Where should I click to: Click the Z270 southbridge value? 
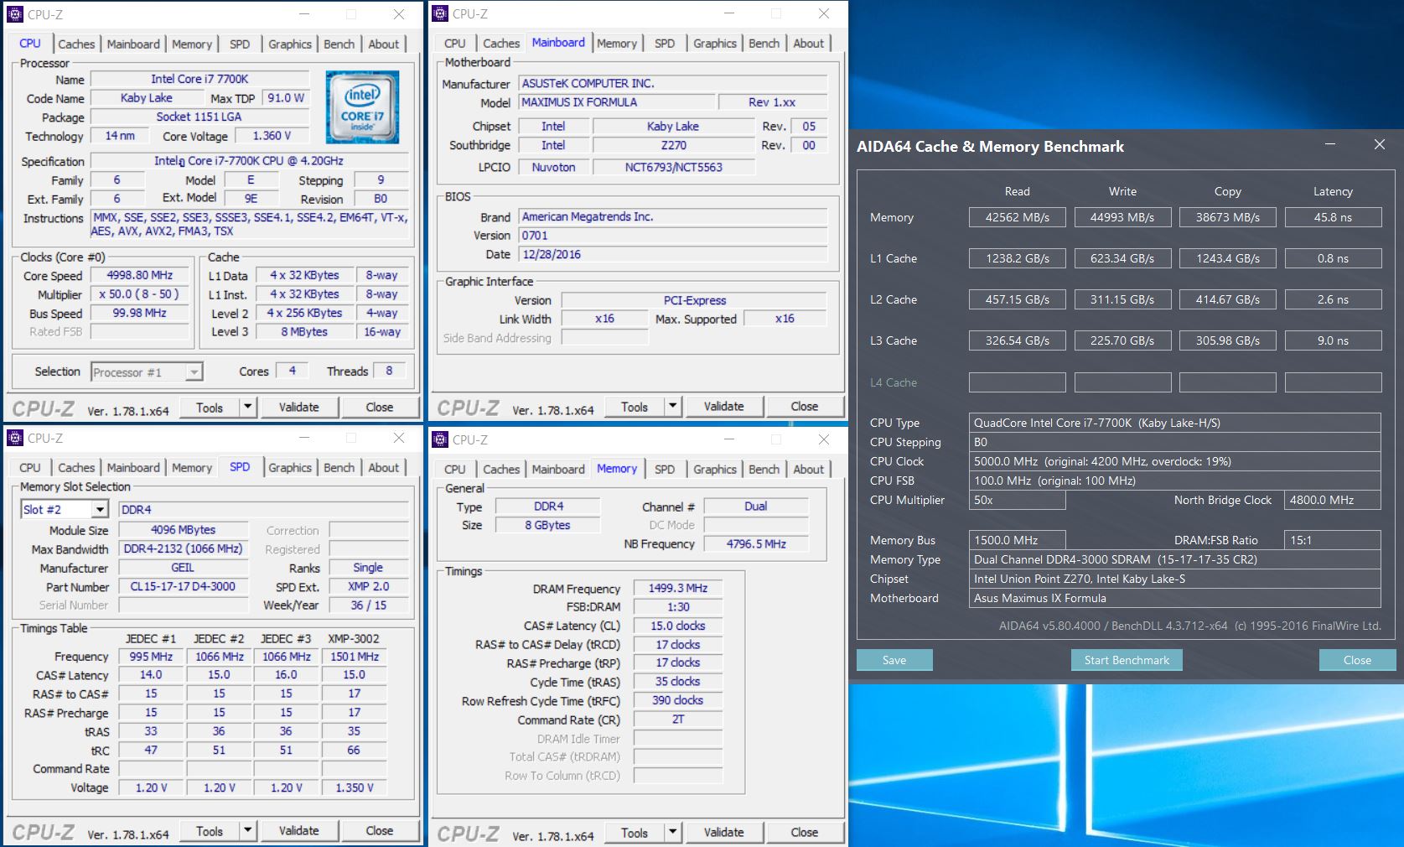click(673, 145)
